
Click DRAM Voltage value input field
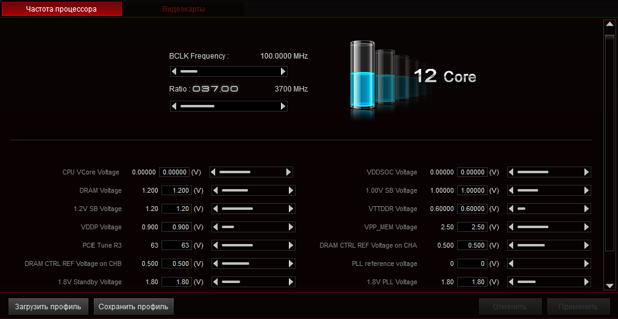[177, 190]
